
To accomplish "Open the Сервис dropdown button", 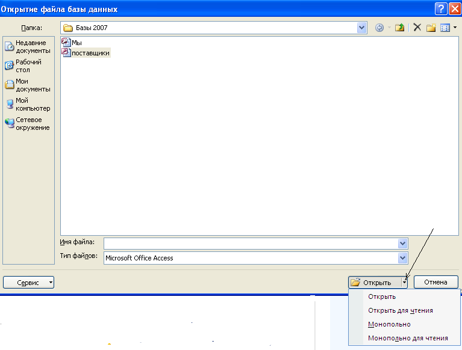I will [28, 283].
